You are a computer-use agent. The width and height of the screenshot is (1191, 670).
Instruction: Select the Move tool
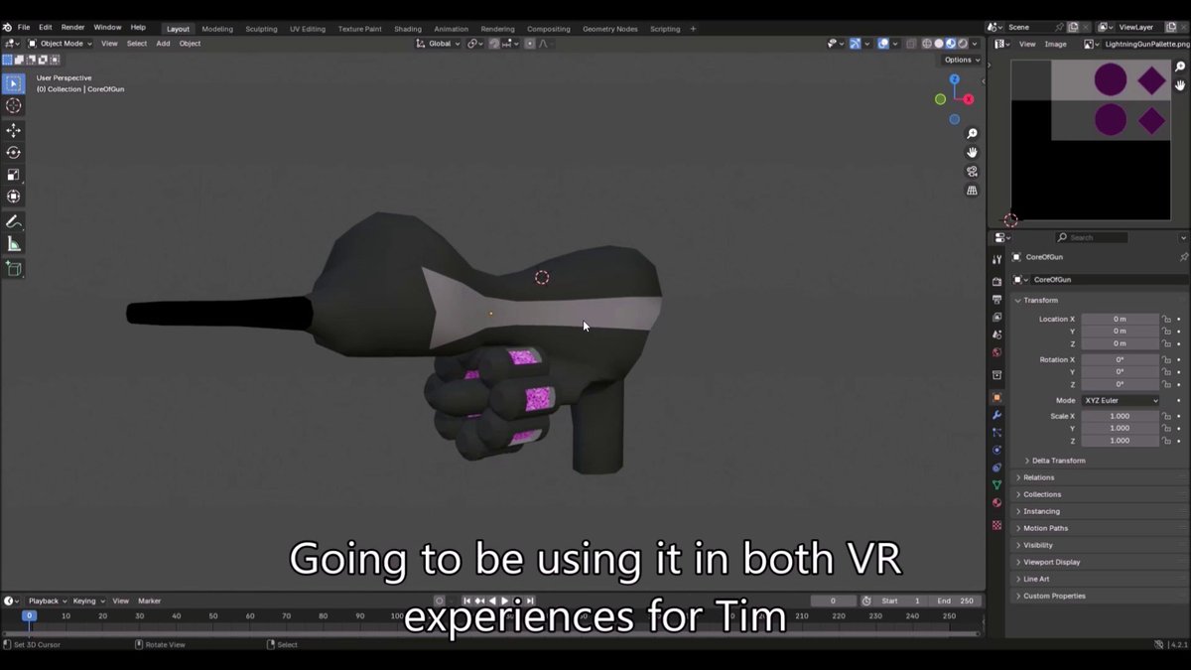[14, 130]
